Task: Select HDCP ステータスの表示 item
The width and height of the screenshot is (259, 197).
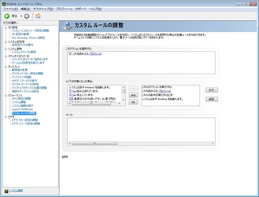Action: [x=24, y=81]
